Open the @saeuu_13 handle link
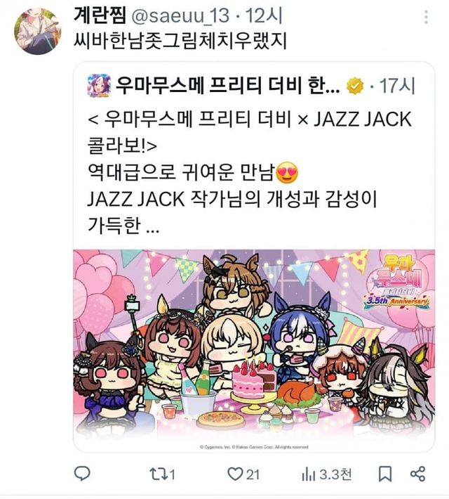449x499 pixels. pyautogui.click(x=180, y=16)
